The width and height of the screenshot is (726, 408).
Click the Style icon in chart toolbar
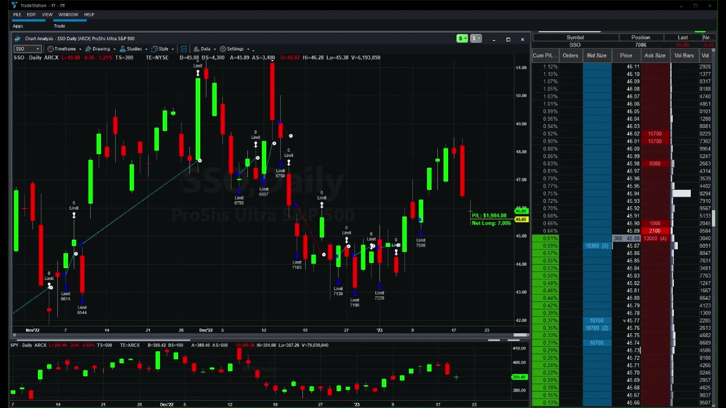(154, 49)
